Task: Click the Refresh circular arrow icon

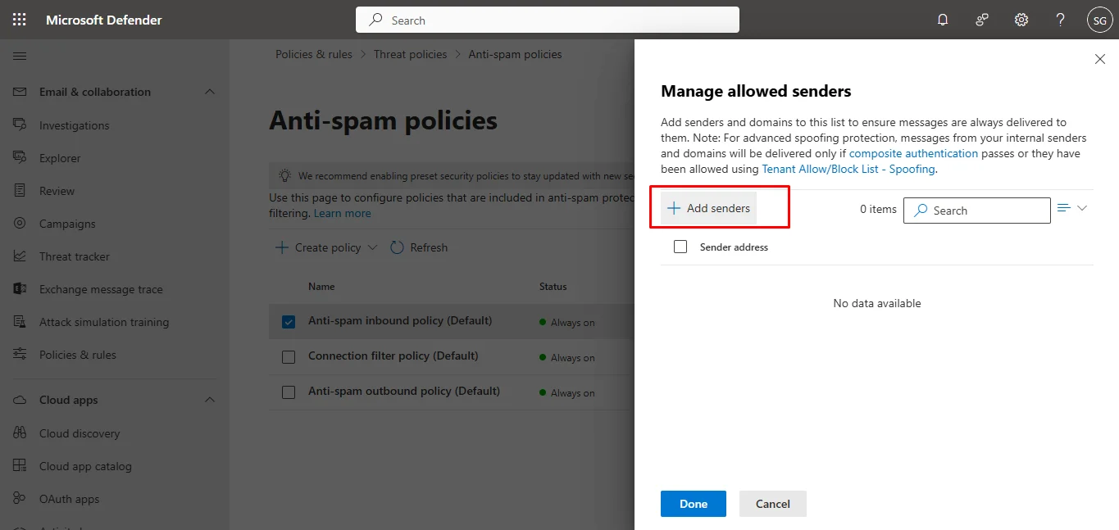Action: tap(397, 247)
